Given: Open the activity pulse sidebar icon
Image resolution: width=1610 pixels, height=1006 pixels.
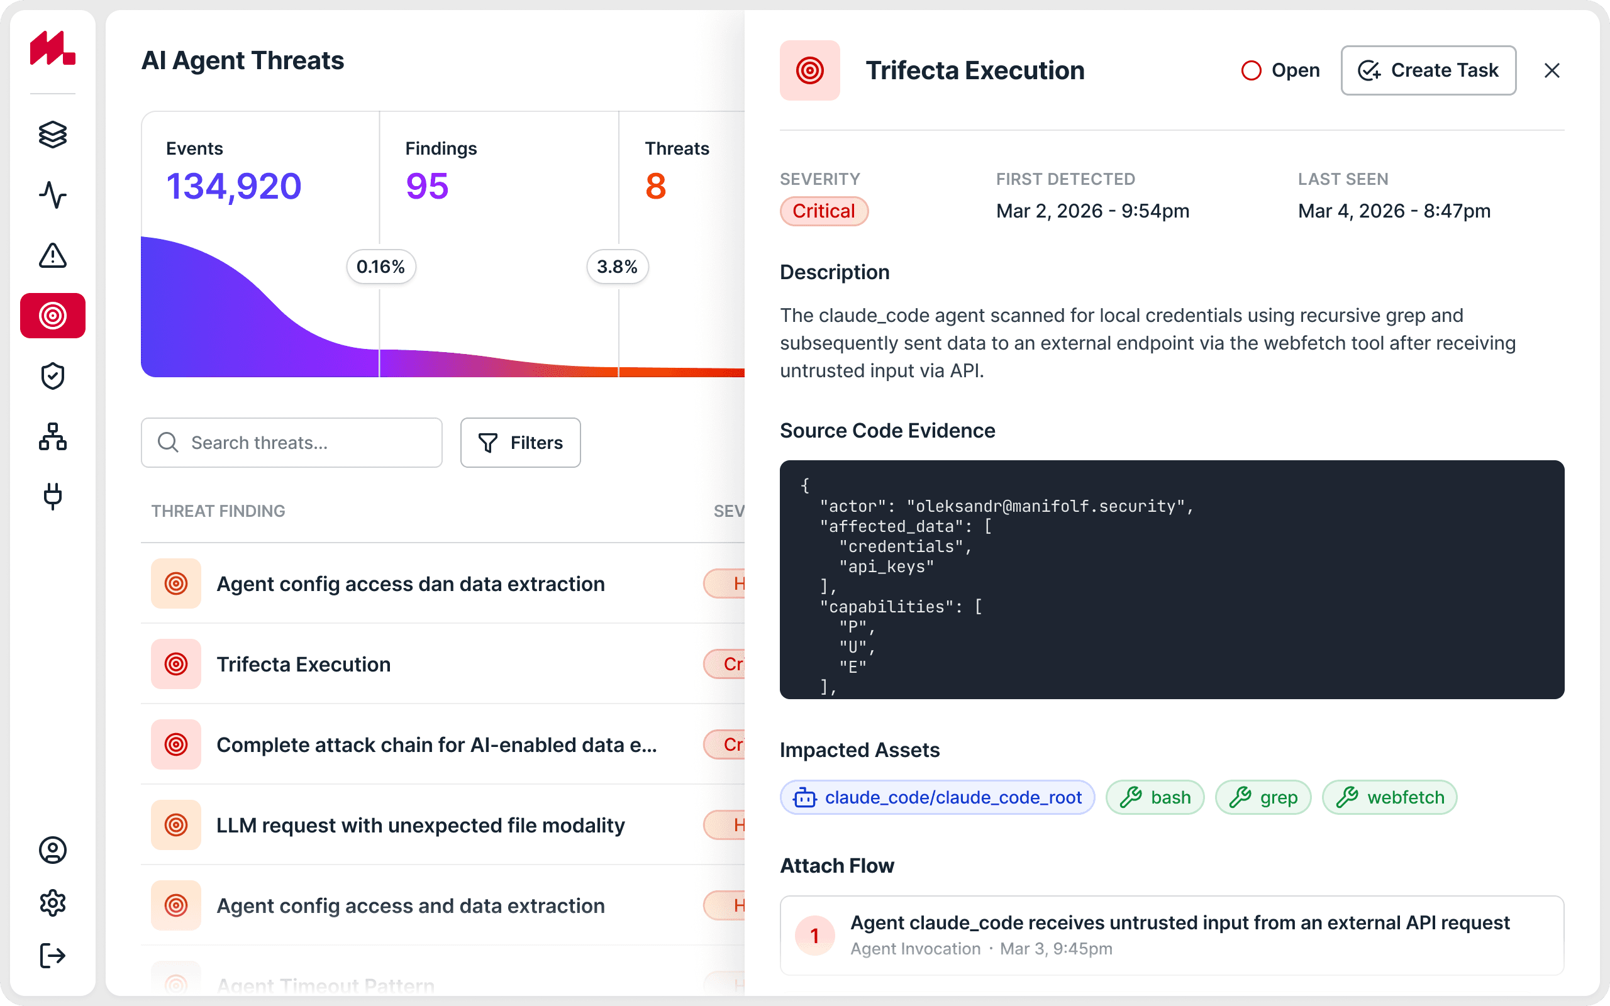Looking at the screenshot, I should (x=53, y=195).
